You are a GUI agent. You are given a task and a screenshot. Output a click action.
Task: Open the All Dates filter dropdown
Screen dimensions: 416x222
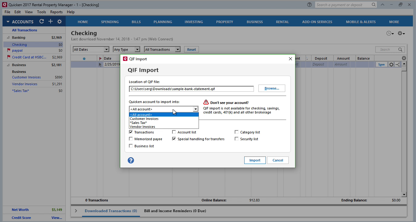pos(91,50)
